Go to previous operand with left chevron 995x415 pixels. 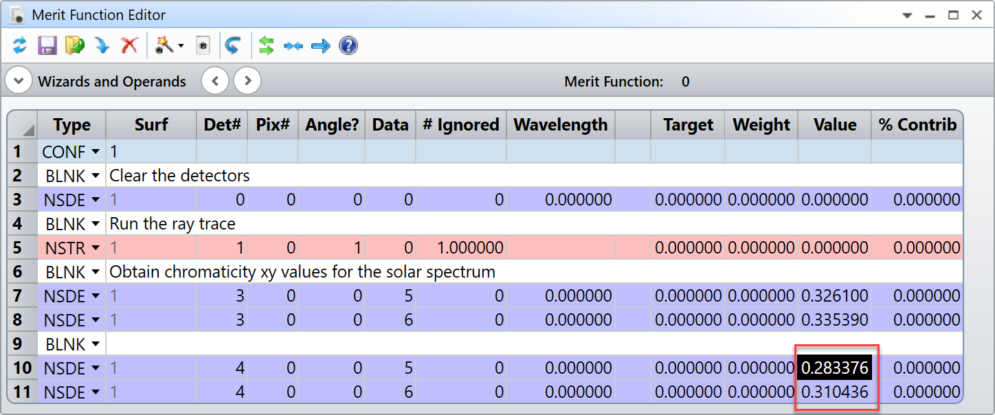tap(215, 81)
